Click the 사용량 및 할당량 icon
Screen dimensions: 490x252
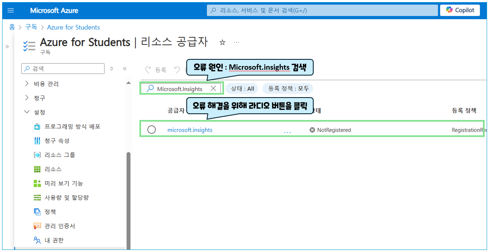point(37,198)
